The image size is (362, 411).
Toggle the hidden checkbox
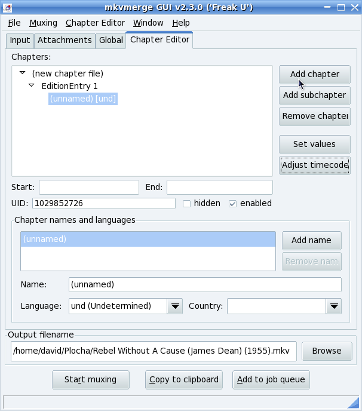point(186,204)
